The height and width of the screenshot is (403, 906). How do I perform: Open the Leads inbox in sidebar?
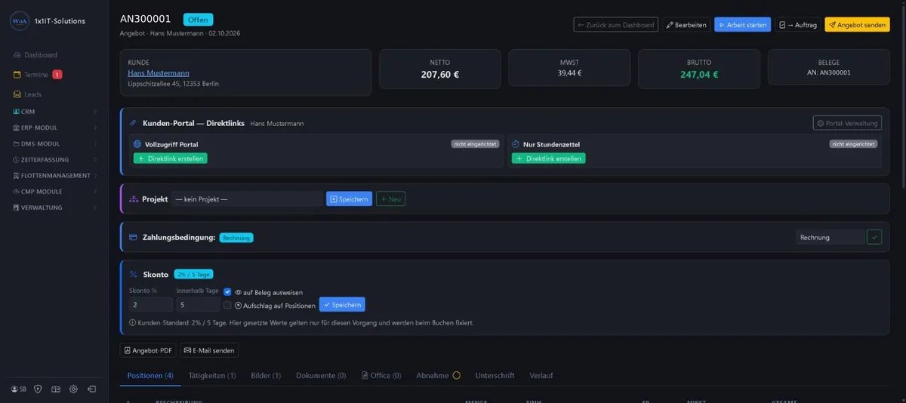pyautogui.click(x=27, y=94)
